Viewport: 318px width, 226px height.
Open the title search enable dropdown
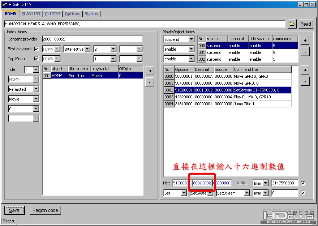click(x=191, y=59)
